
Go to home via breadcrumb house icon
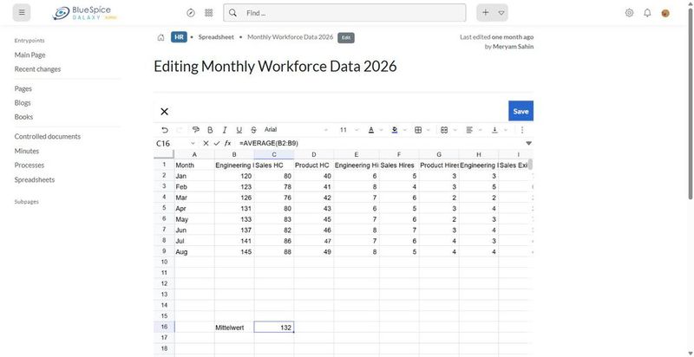point(160,37)
